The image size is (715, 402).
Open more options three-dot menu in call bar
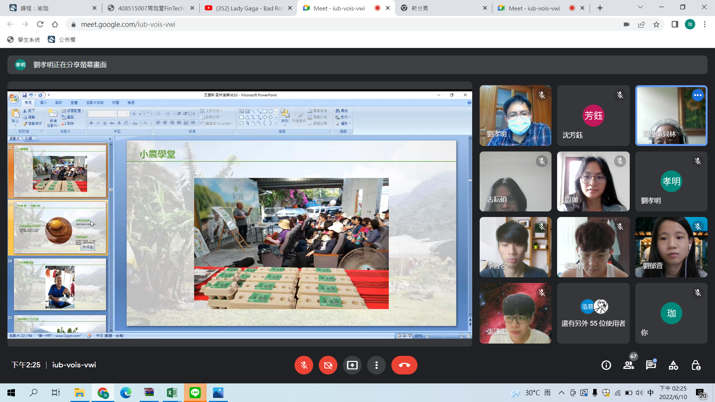pos(376,365)
